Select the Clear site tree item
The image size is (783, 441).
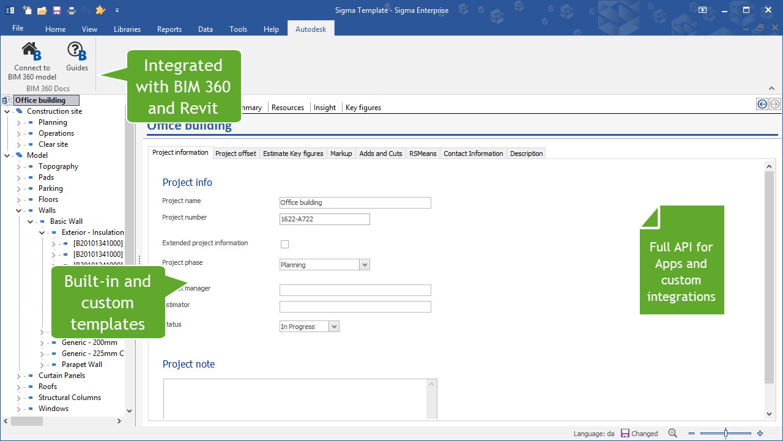[x=53, y=144]
